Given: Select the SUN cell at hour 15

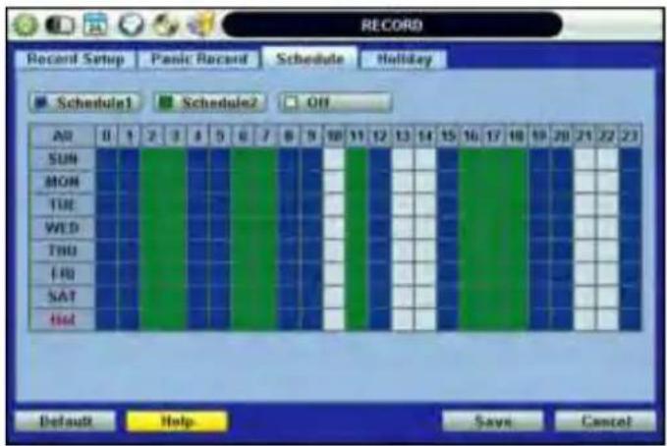Looking at the screenshot, I should [448, 159].
